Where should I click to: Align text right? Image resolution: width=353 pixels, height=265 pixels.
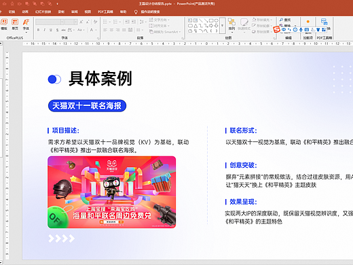118,30
